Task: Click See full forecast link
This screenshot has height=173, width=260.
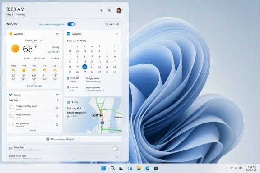Action: click(34, 86)
